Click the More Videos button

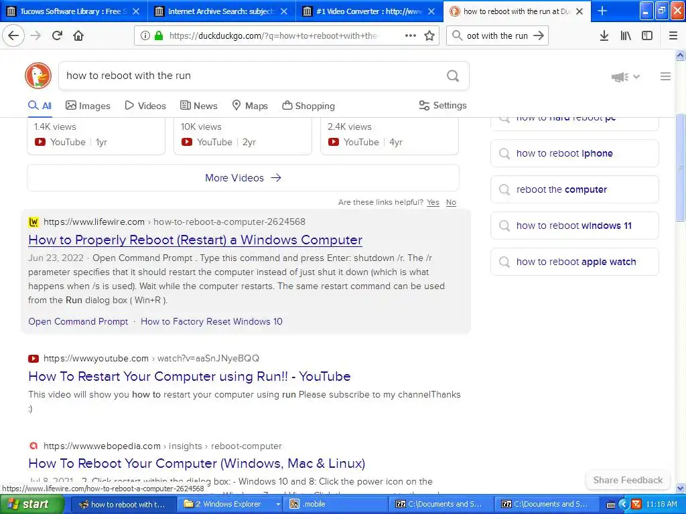(x=243, y=178)
